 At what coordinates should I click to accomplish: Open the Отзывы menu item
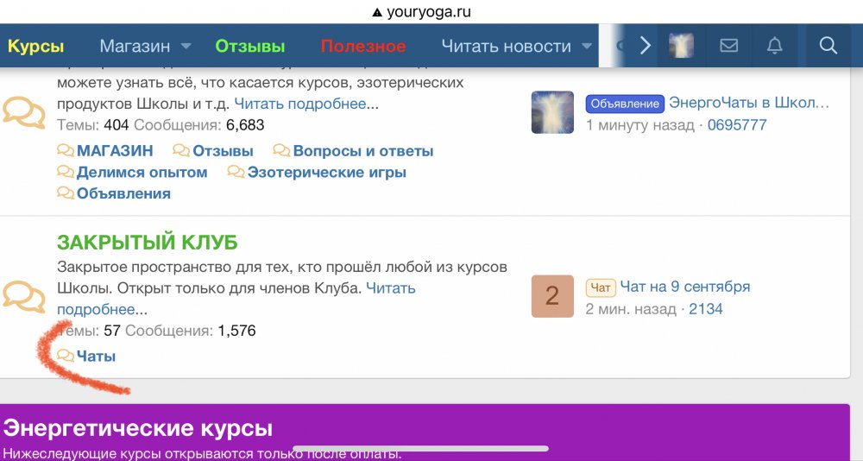pos(250,47)
